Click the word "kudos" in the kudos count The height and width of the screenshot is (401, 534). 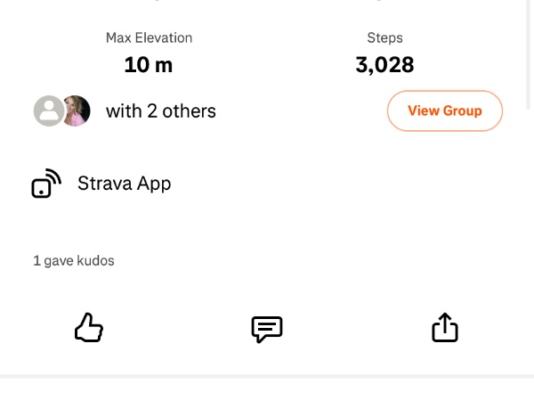pos(96,261)
